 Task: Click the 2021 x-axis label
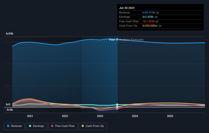(x=30, y=116)
